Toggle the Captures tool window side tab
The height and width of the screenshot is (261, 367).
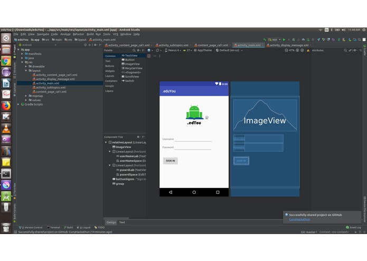coord(14,89)
